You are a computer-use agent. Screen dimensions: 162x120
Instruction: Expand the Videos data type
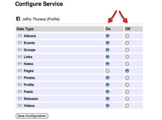(x=20, y=105)
